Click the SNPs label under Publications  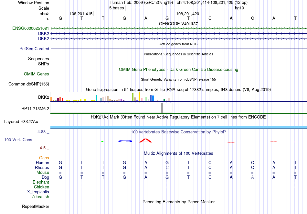tap(44, 64)
